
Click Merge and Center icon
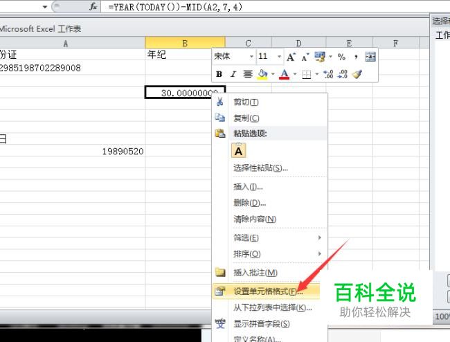(370, 57)
